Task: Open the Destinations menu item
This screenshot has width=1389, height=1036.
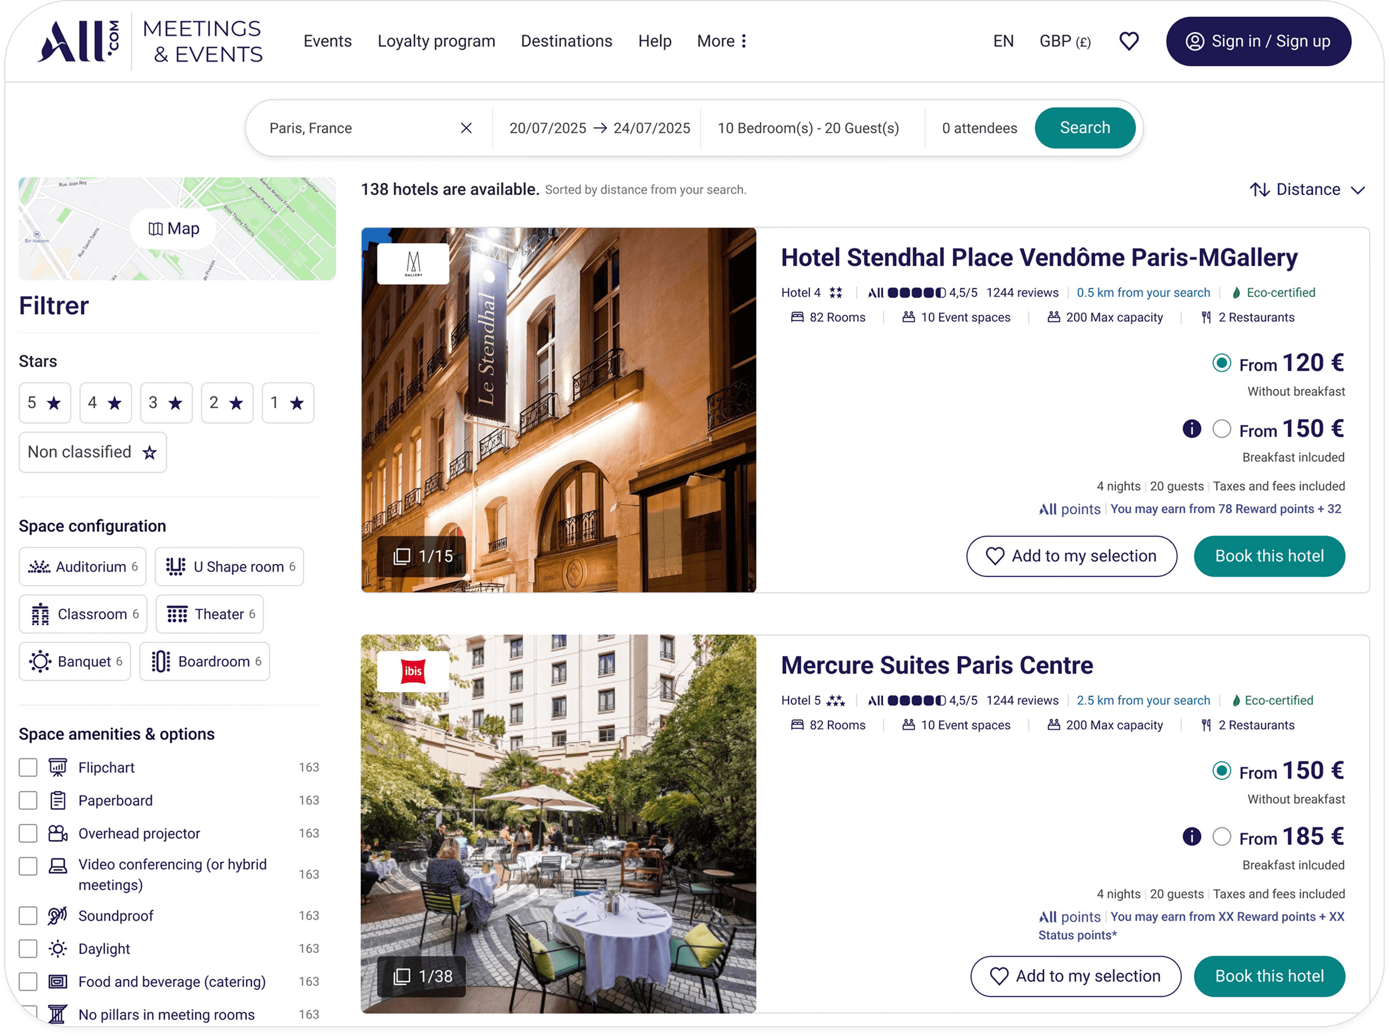Action: [x=566, y=41]
